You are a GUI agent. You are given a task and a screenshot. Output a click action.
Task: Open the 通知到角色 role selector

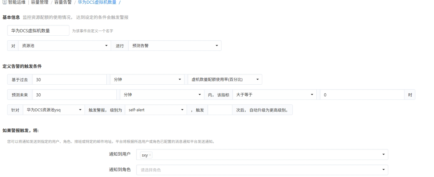tap(262, 170)
